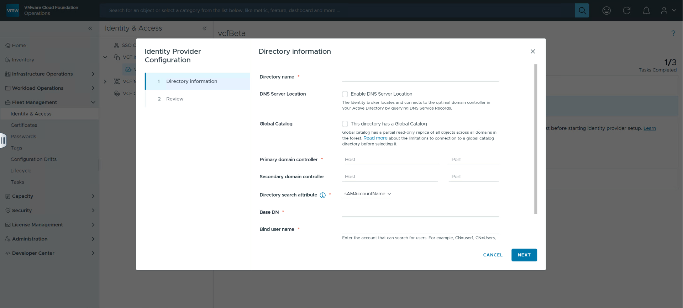Click the Security shield icon

click(x=8, y=211)
